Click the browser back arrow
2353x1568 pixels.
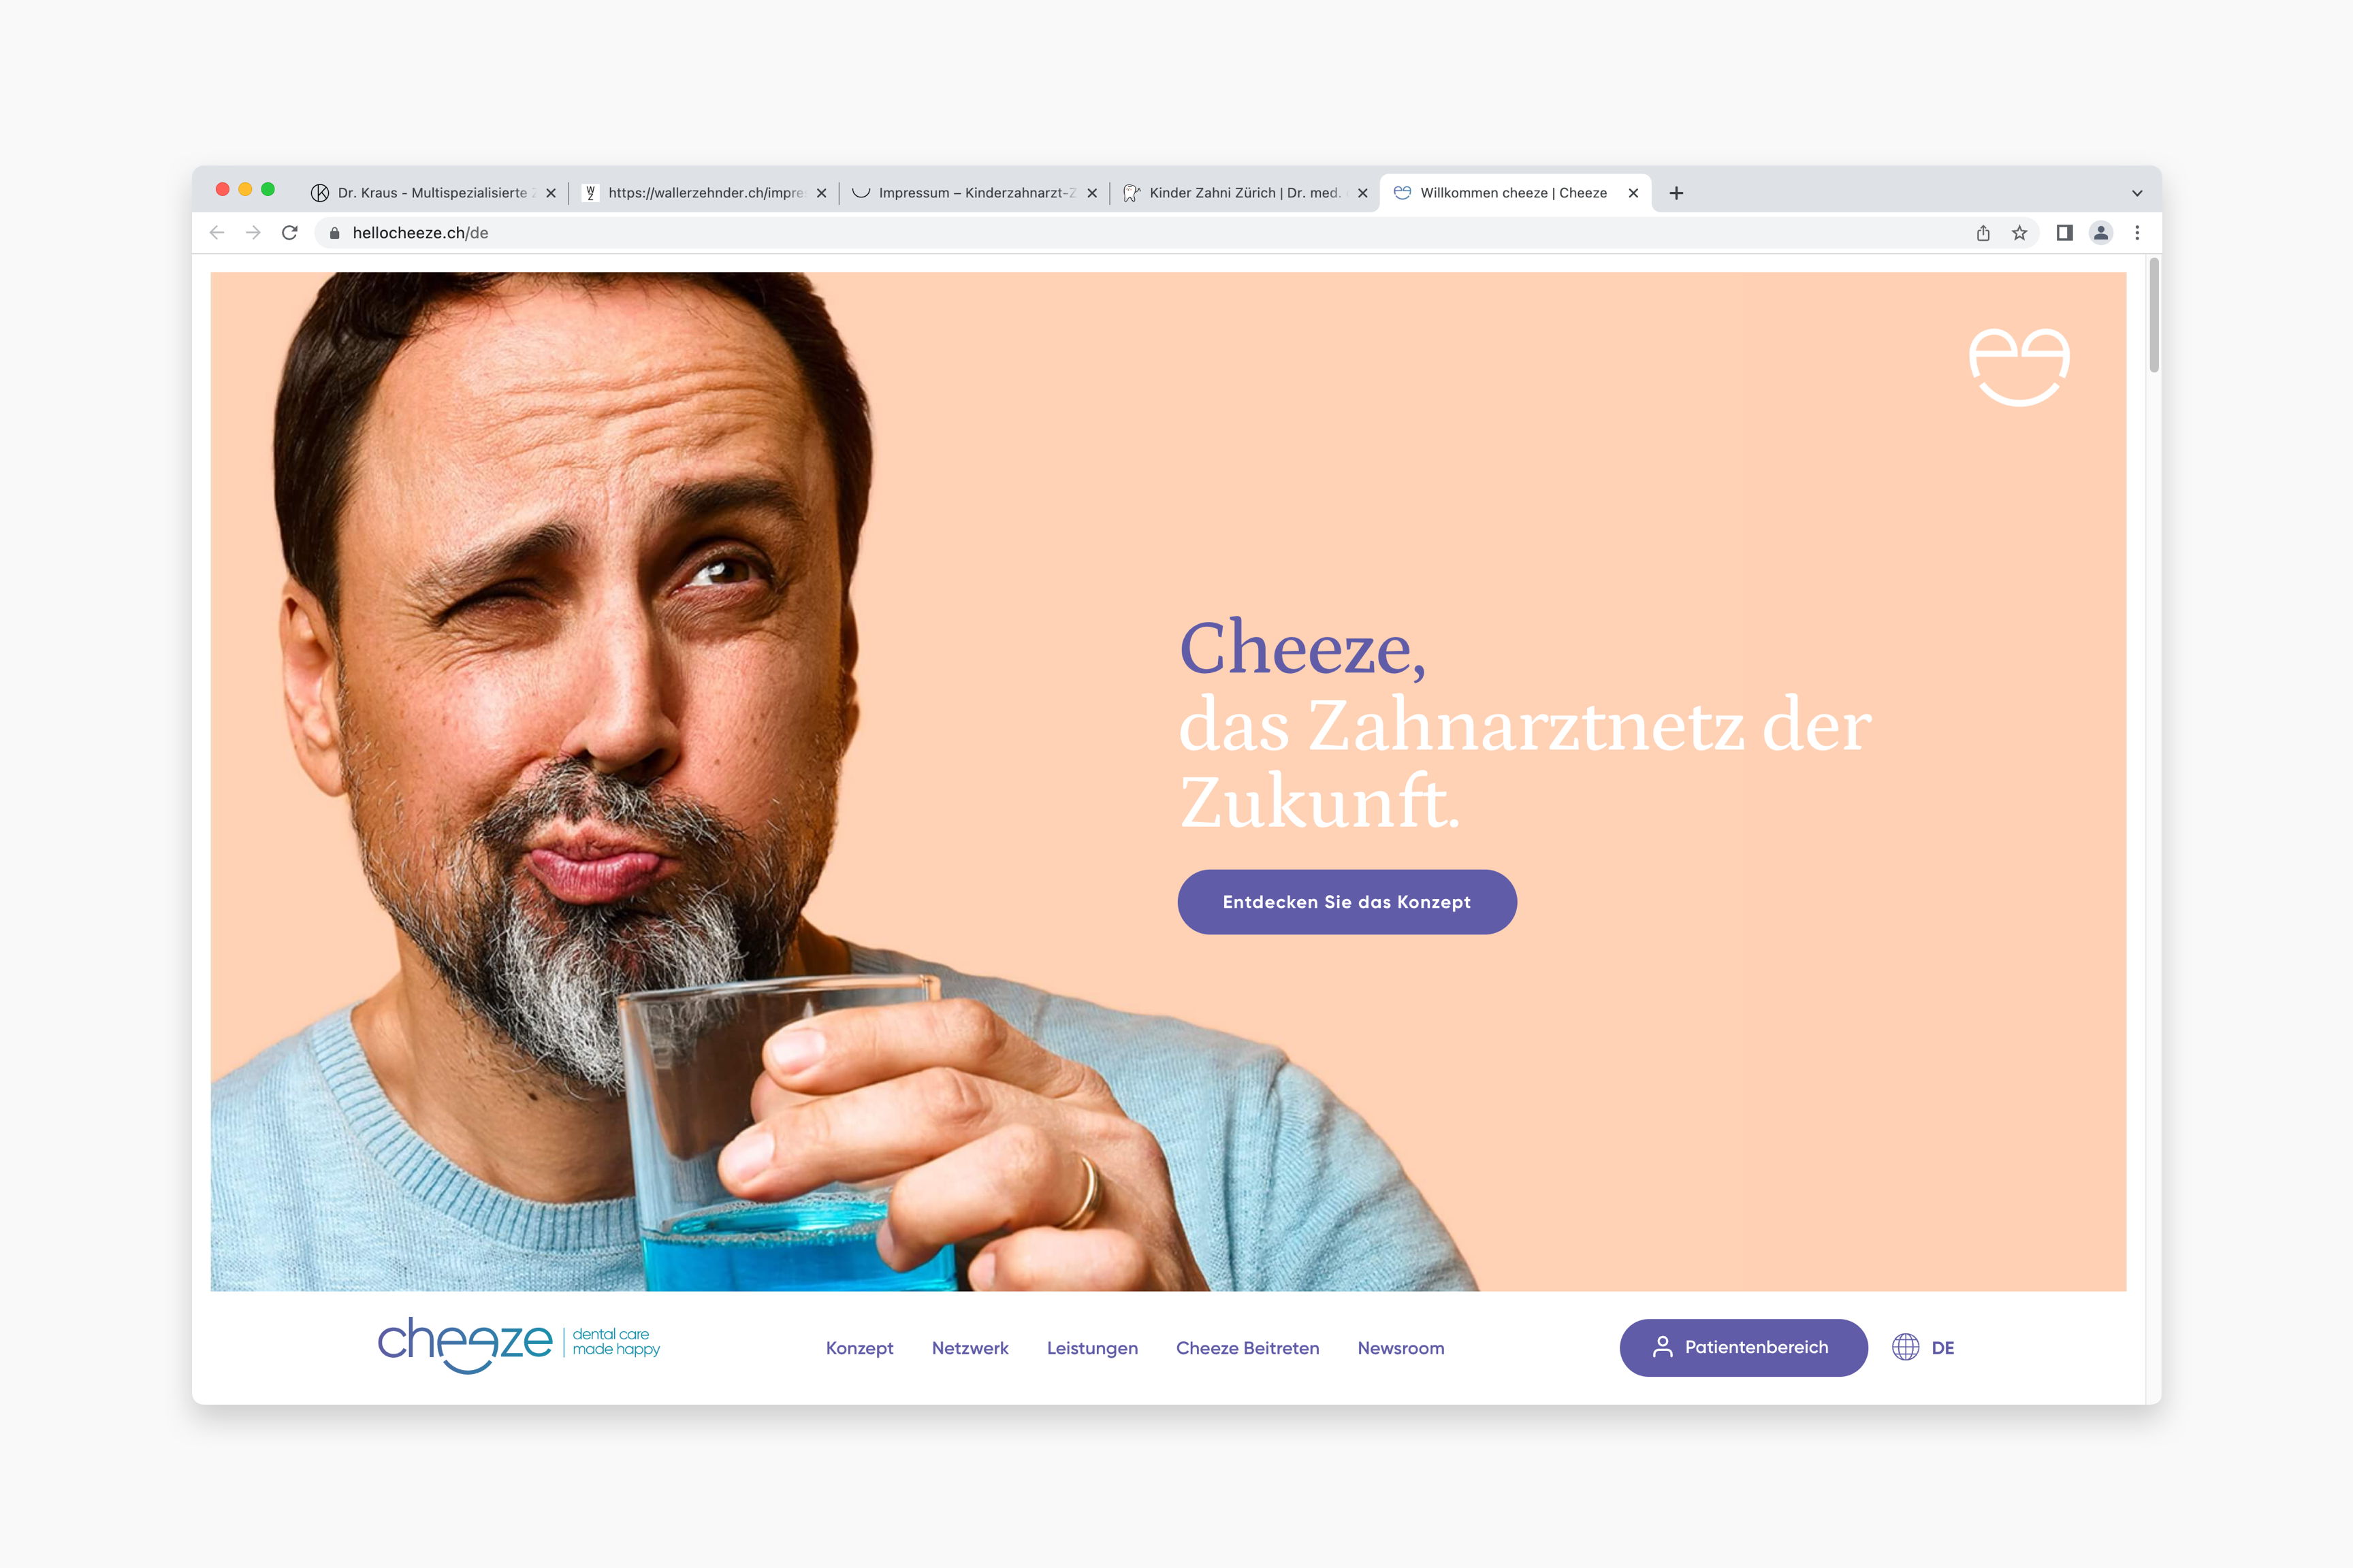[217, 233]
